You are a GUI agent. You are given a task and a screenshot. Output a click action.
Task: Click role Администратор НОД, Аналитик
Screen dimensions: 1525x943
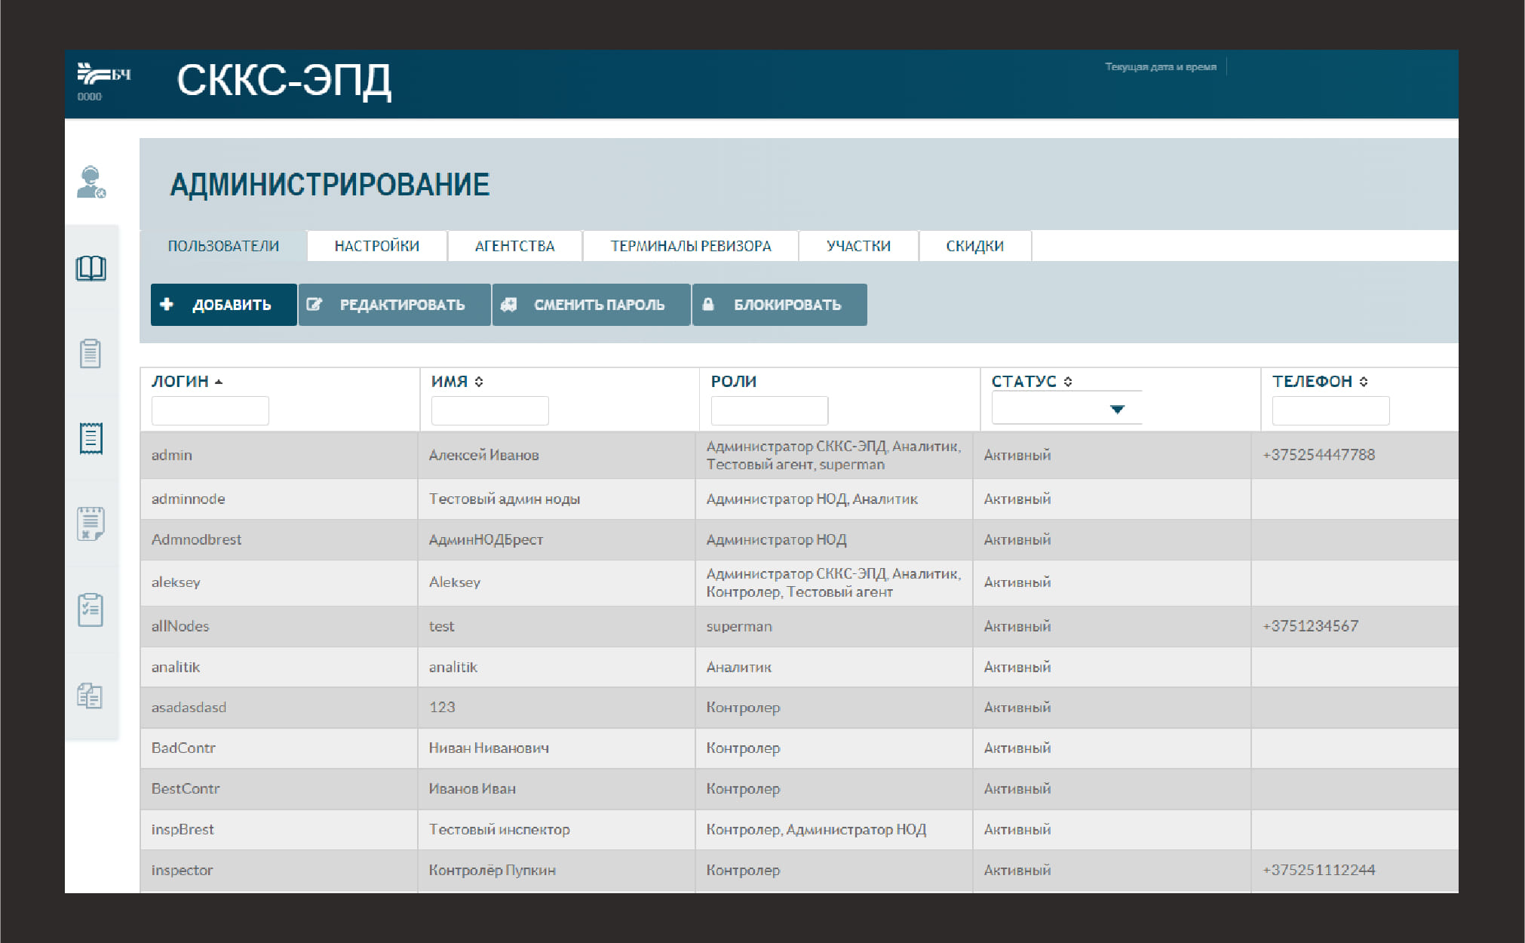point(812,499)
